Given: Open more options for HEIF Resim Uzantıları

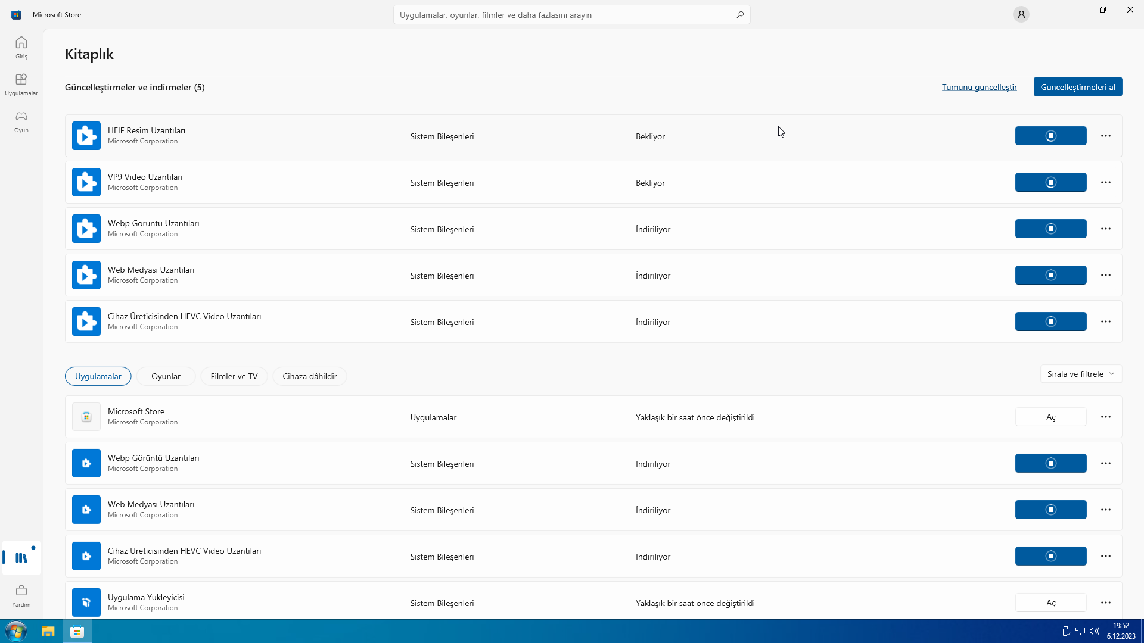Looking at the screenshot, I should click(1106, 136).
